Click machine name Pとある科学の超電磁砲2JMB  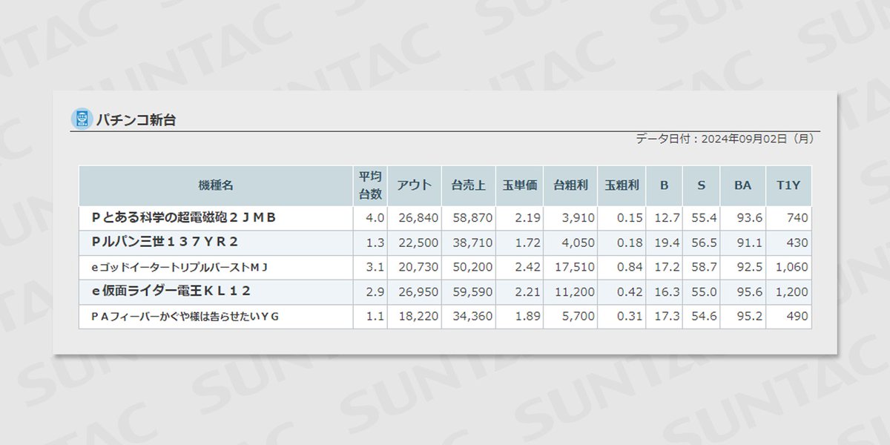(184, 217)
